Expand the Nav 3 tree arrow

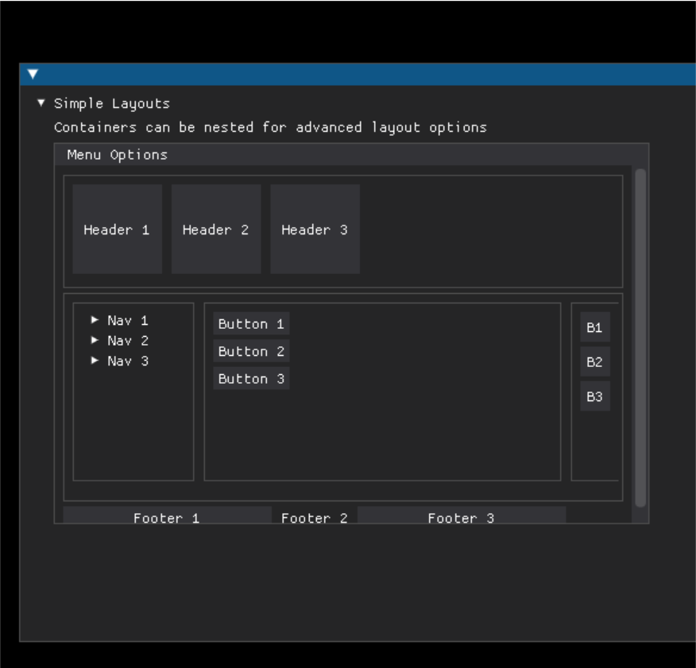tap(94, 361)
